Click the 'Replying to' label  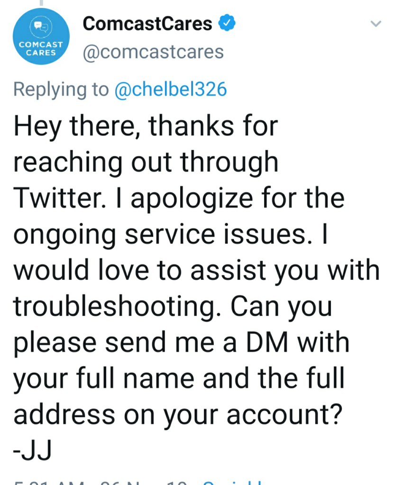61,90
